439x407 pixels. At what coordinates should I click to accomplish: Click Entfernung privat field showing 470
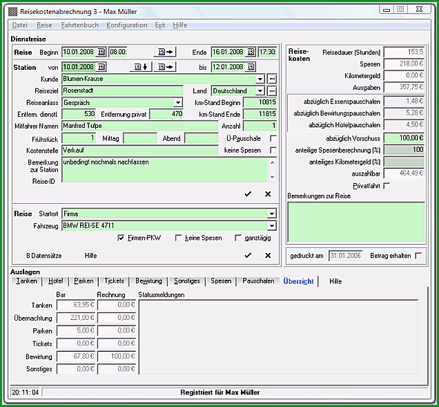[166, 114]
